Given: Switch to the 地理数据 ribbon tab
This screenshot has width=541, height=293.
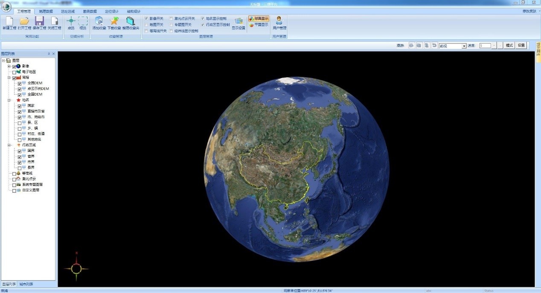Looking at the screenshot, I should point(46,11).
